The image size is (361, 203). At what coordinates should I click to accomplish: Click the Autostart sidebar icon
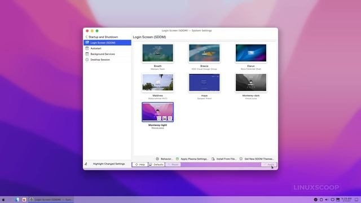(87, 48)
